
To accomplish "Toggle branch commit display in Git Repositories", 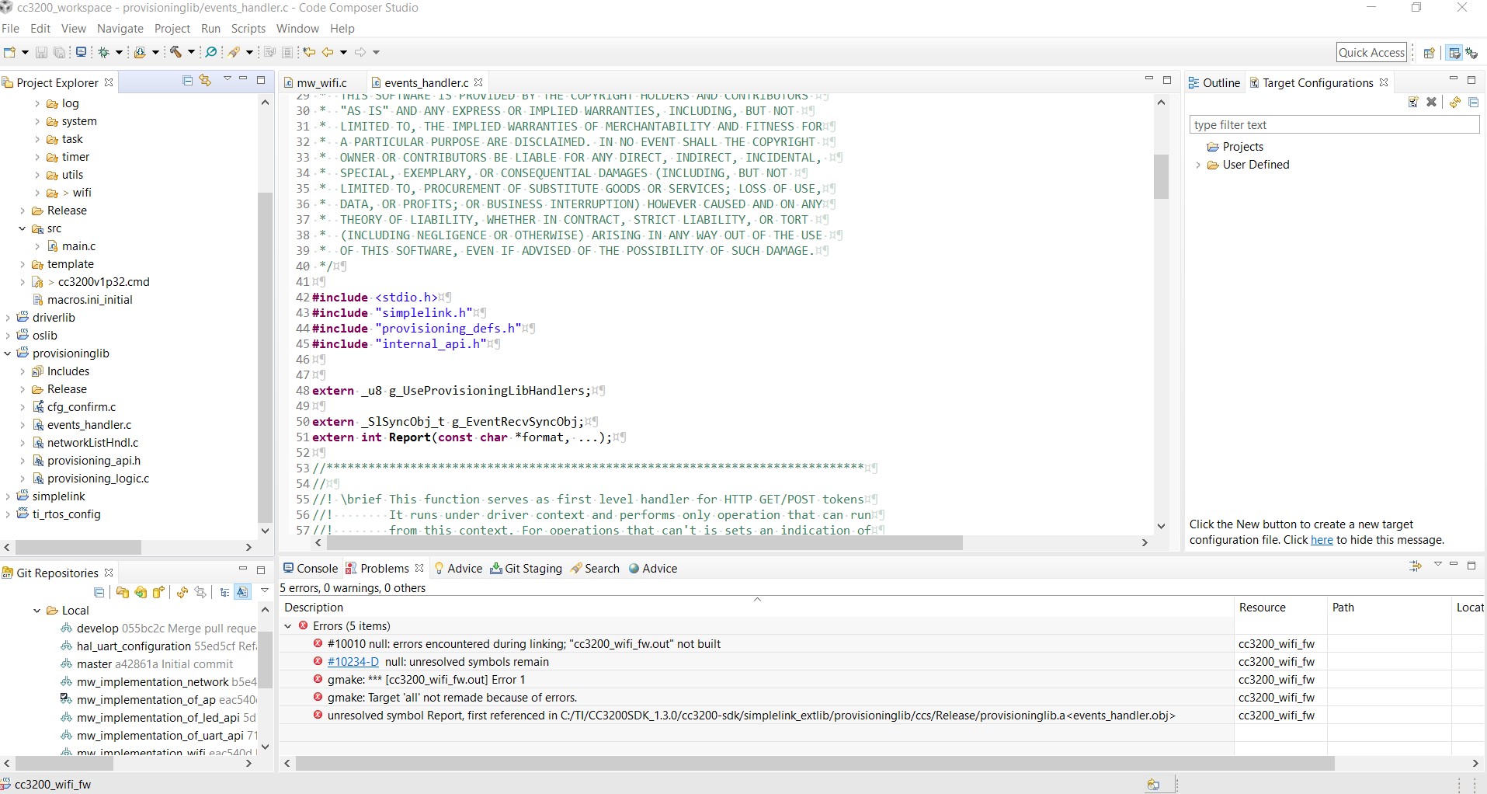I will coord(242,592).
